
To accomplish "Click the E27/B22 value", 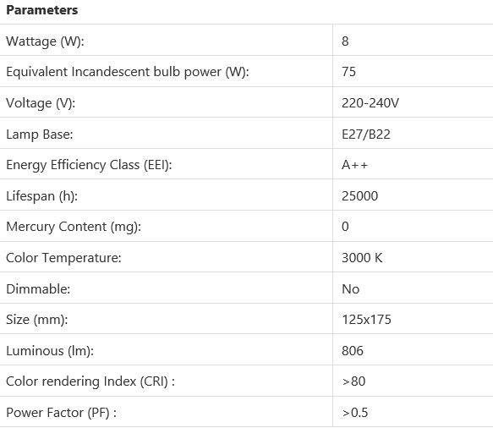I will pyautogui.click(x=366, y=134).
